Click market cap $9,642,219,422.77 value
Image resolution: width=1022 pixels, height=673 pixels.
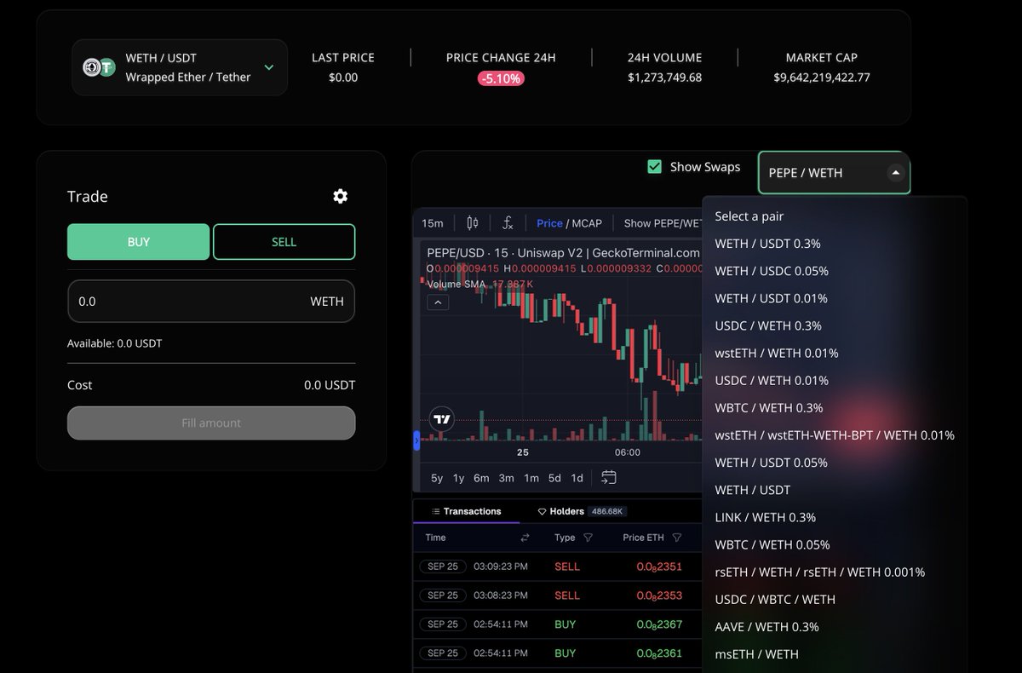[x=822, y=78]
